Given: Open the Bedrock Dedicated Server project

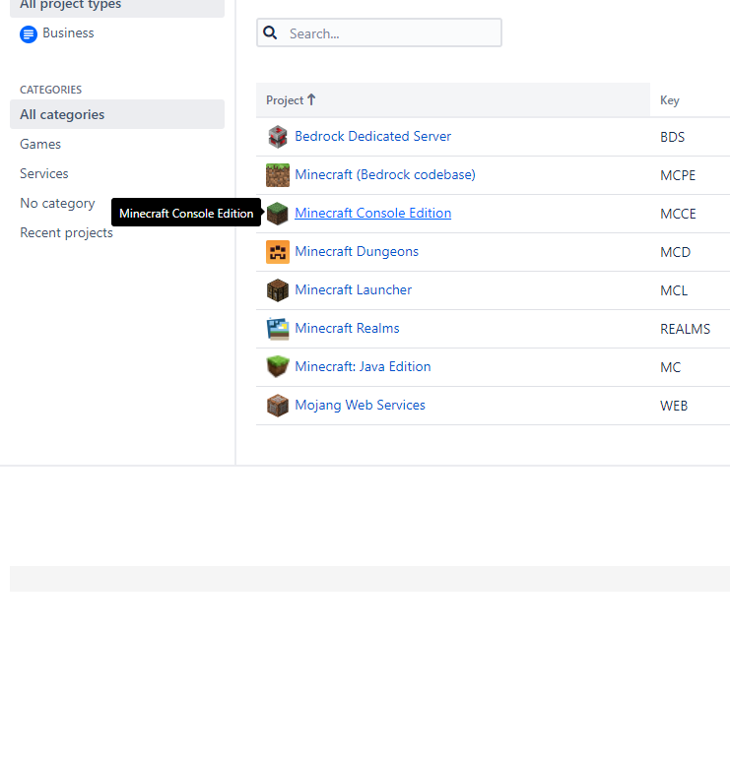Looking at the screenshot, I should pos(372,137).
